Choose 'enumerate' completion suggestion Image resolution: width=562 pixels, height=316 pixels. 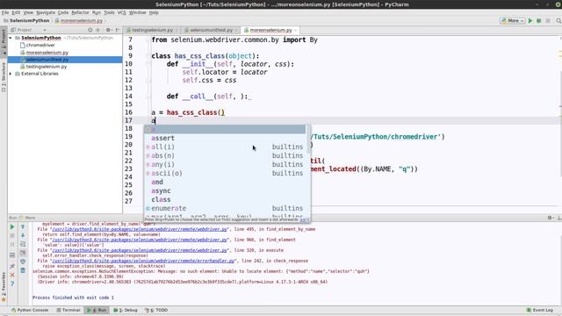pyautogui.click(x=225, y=208)
